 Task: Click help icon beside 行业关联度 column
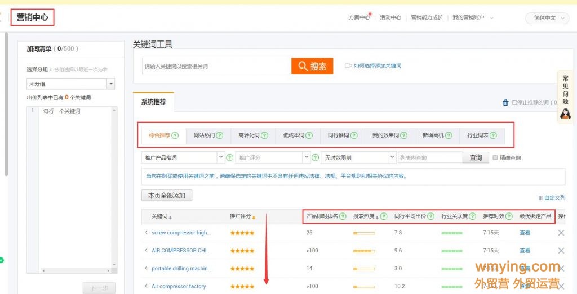click(473, 216)
